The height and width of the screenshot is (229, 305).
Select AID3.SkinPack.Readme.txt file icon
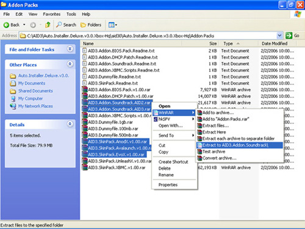(84, 83)
